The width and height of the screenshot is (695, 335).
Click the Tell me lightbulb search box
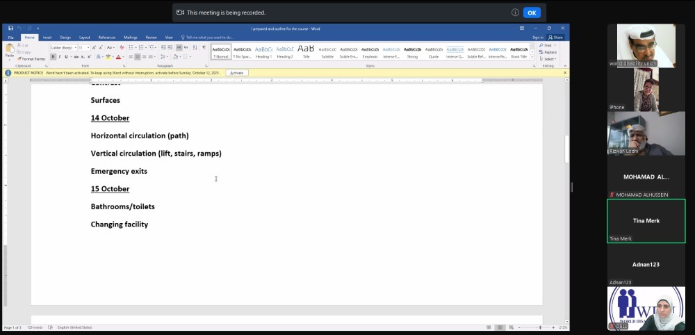click(x=207, y=38)
